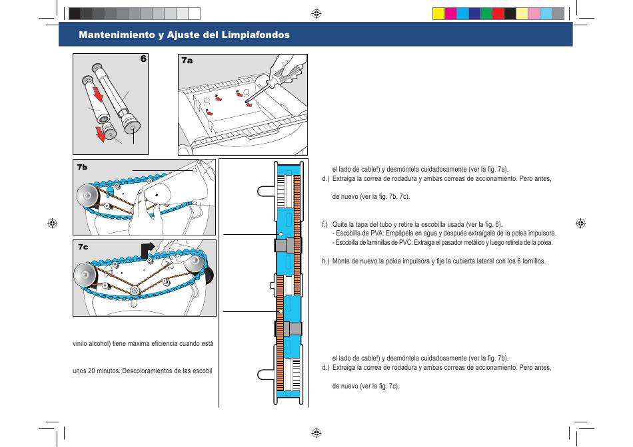
Task: Click the vertical track cross-section diagram
Action: click(288, 283)
